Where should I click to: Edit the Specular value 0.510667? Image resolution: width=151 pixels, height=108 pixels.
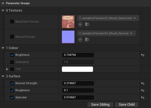point(78,97)
